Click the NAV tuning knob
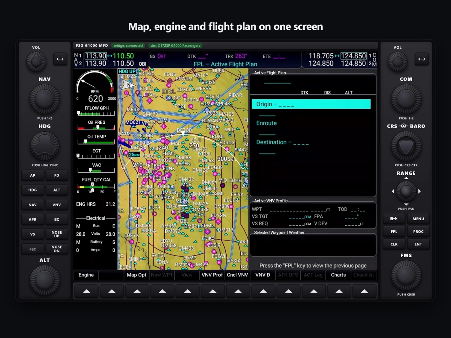This screenshot has width=451, height=338. pyautogui.click(x=44, y=99)
